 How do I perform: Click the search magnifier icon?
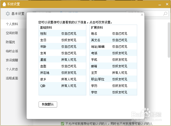point(165,14)
